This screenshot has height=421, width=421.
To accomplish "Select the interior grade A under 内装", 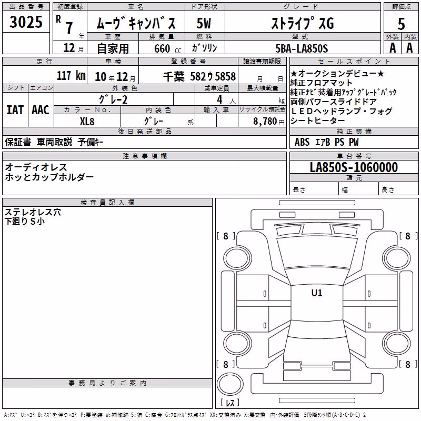I will coord(409,48).
